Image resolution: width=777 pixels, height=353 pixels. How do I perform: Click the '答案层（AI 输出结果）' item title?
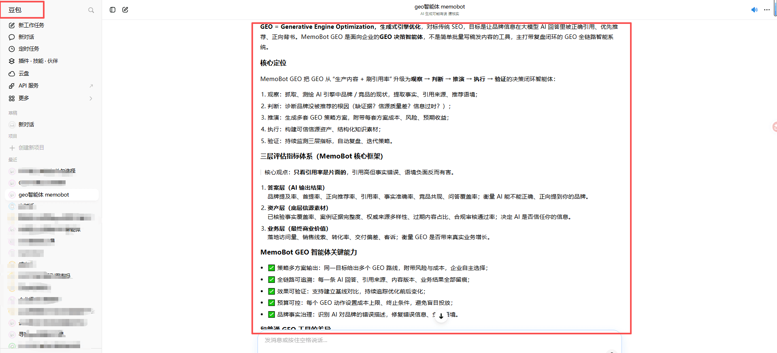[296, 188]
